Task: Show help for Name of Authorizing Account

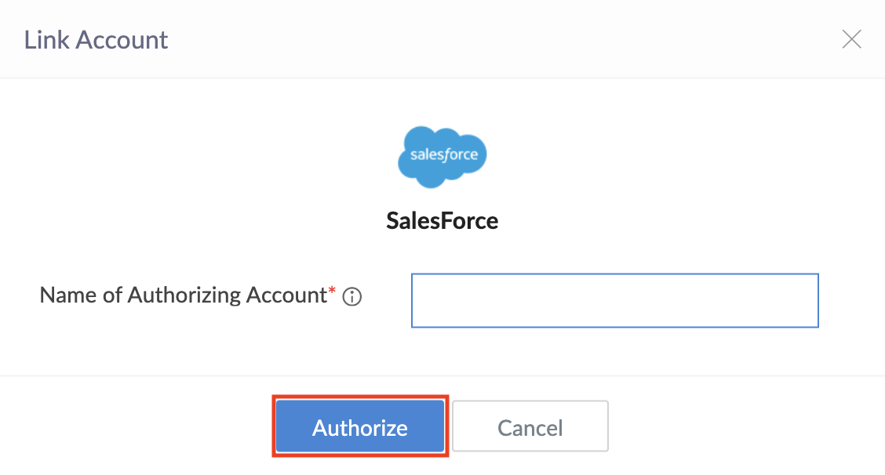Action: point(352,297)
